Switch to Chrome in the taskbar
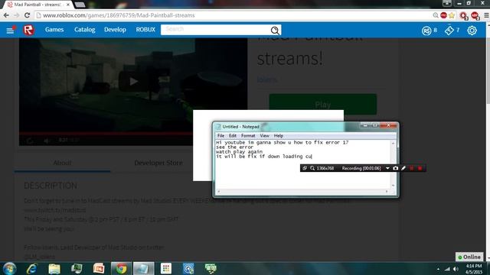Viewport: 490px width, 275px height. pos(121,268)
